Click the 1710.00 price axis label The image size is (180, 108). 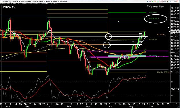coord(175,72)
